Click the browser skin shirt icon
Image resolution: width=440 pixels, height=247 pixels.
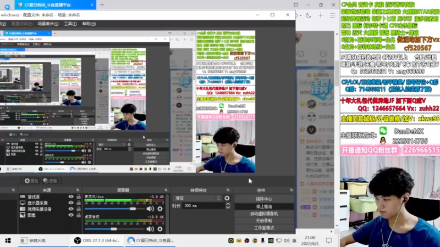tap(295, 5)
